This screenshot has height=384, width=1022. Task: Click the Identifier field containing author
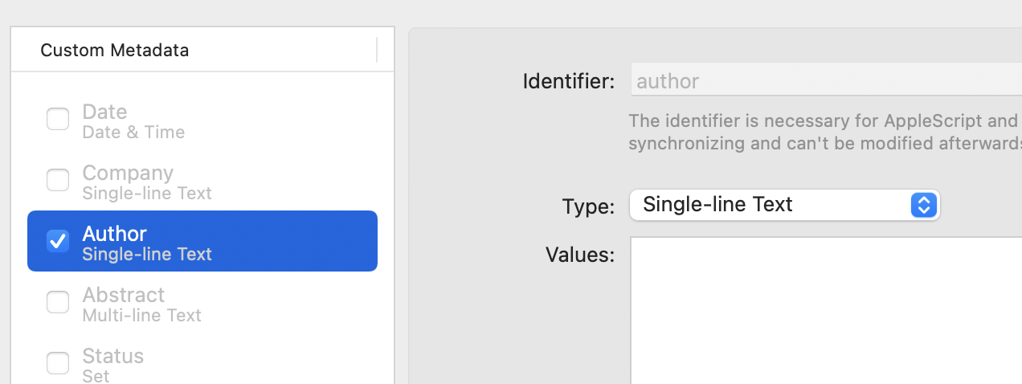tap(826, 80)
